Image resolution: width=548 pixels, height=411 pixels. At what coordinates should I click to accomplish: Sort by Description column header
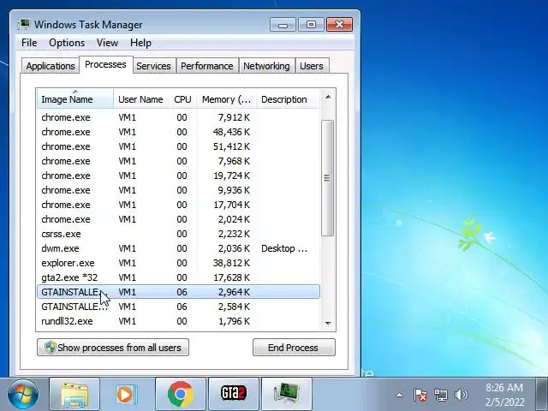[288, 99]
